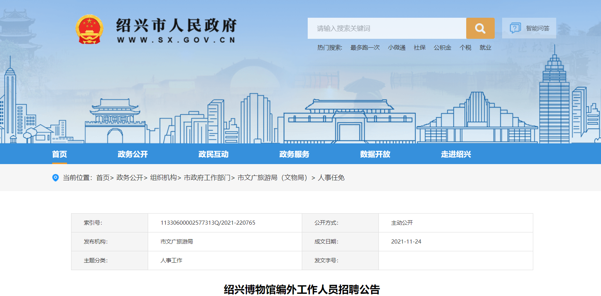Click the 人事工作 topic cell

click(x=171, y=261)
